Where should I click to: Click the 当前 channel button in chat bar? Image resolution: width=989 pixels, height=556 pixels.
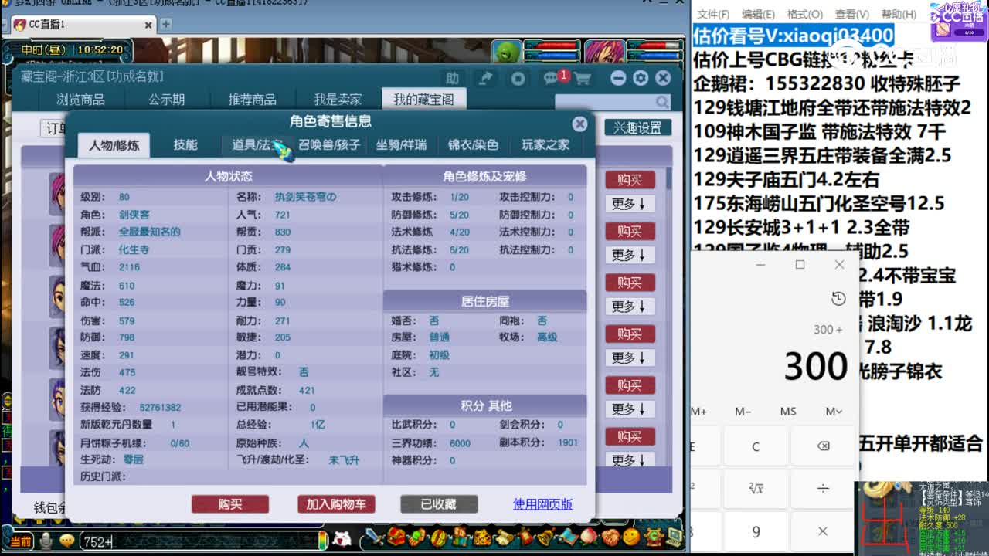pos(20,541)
